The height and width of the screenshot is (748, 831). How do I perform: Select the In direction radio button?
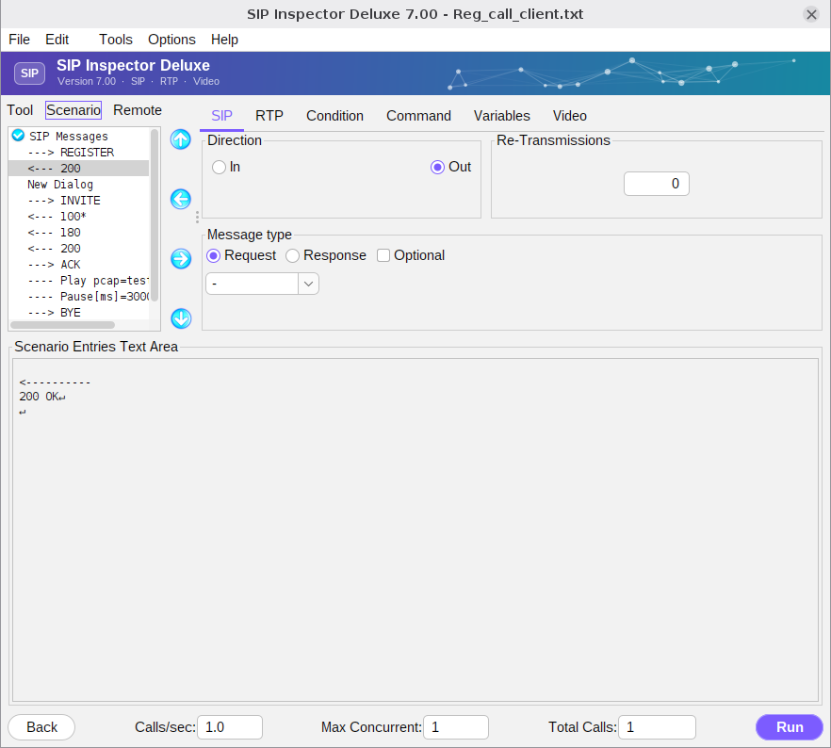tap(219, 168)
